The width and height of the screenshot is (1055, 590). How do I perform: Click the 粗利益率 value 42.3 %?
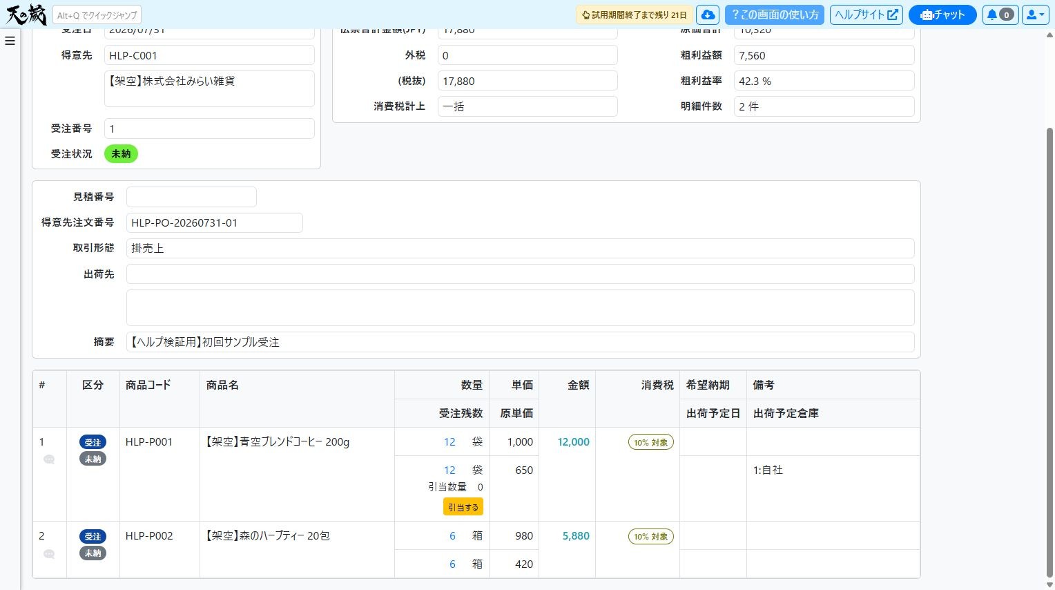[824, 81]
